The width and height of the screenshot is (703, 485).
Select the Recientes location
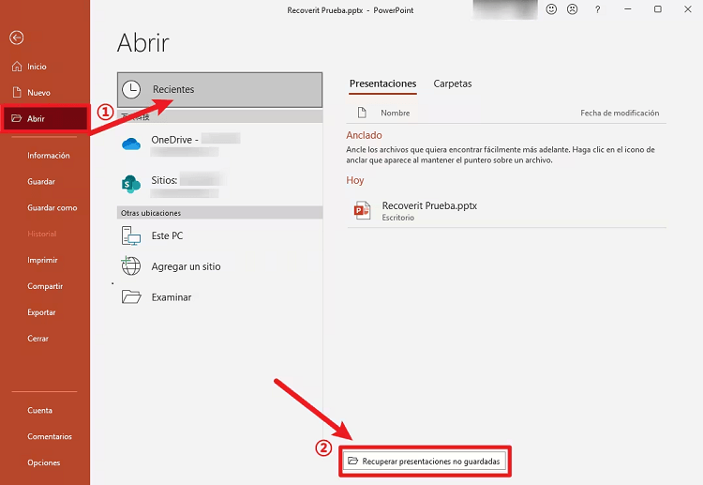(219, 90)
